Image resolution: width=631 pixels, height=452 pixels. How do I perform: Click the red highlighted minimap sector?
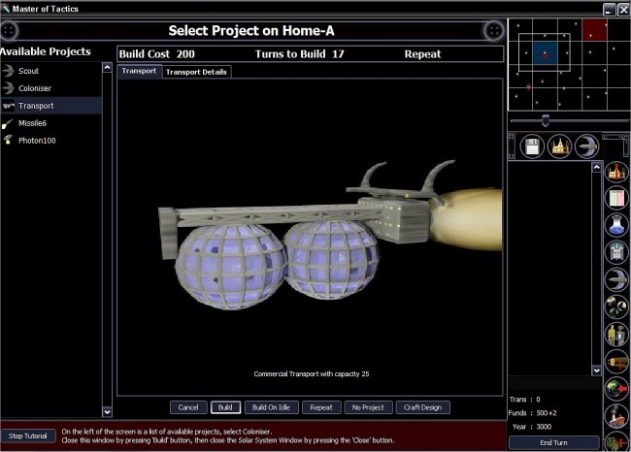594,30
